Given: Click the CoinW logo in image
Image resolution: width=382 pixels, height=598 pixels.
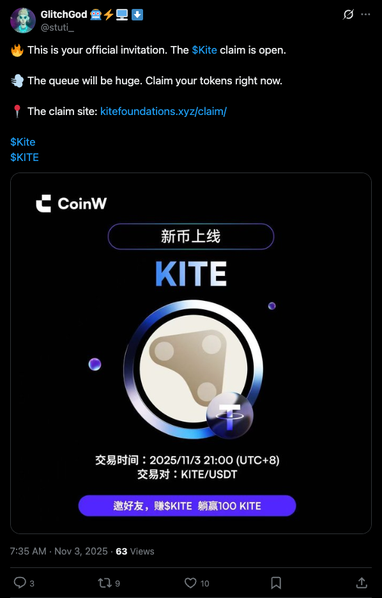Looking at the screenshot, I should [x=72, y=203].
